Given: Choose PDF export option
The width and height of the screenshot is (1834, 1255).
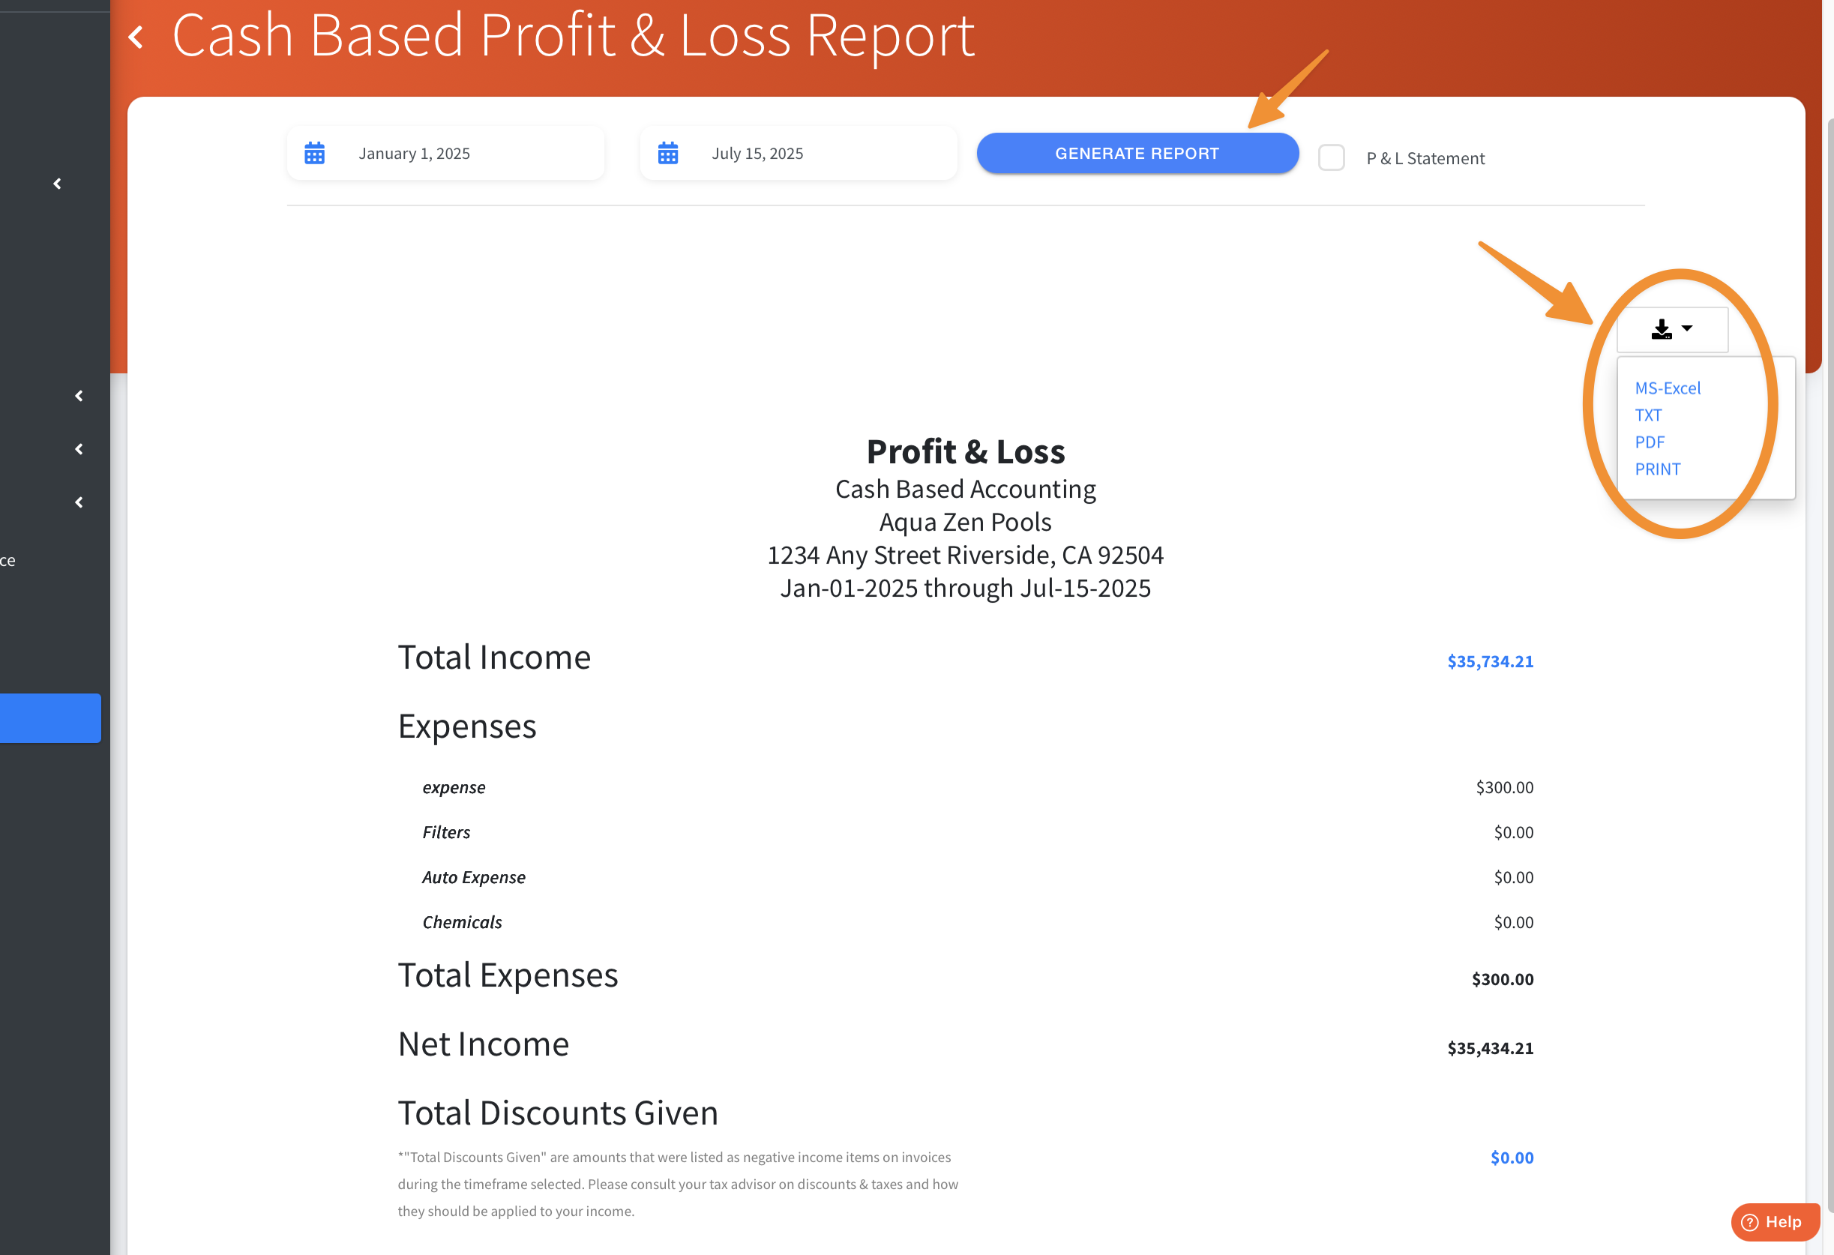Looking at the screenshot, I should coord(1650,442).
